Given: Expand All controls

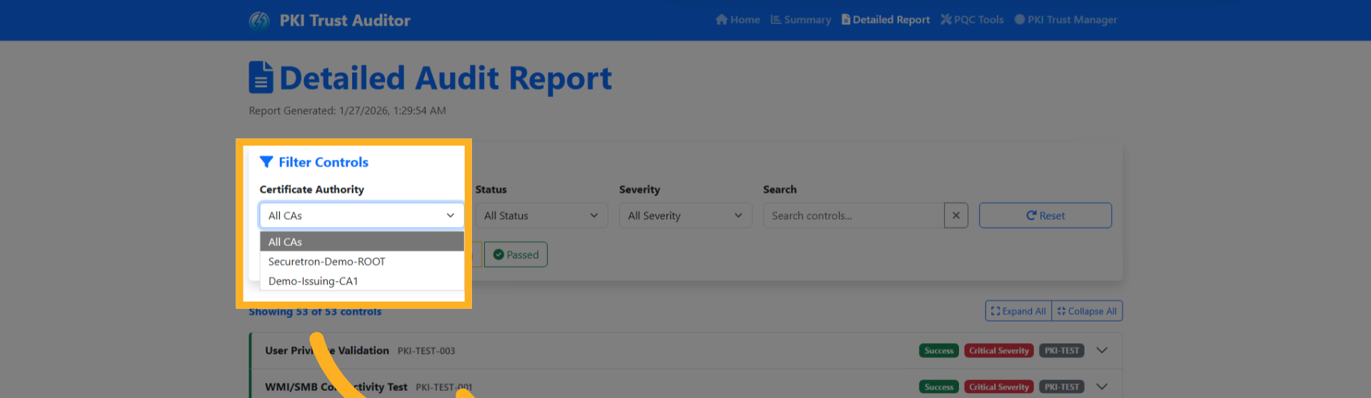Looking at the screenshot, I should click(1018, 311).
